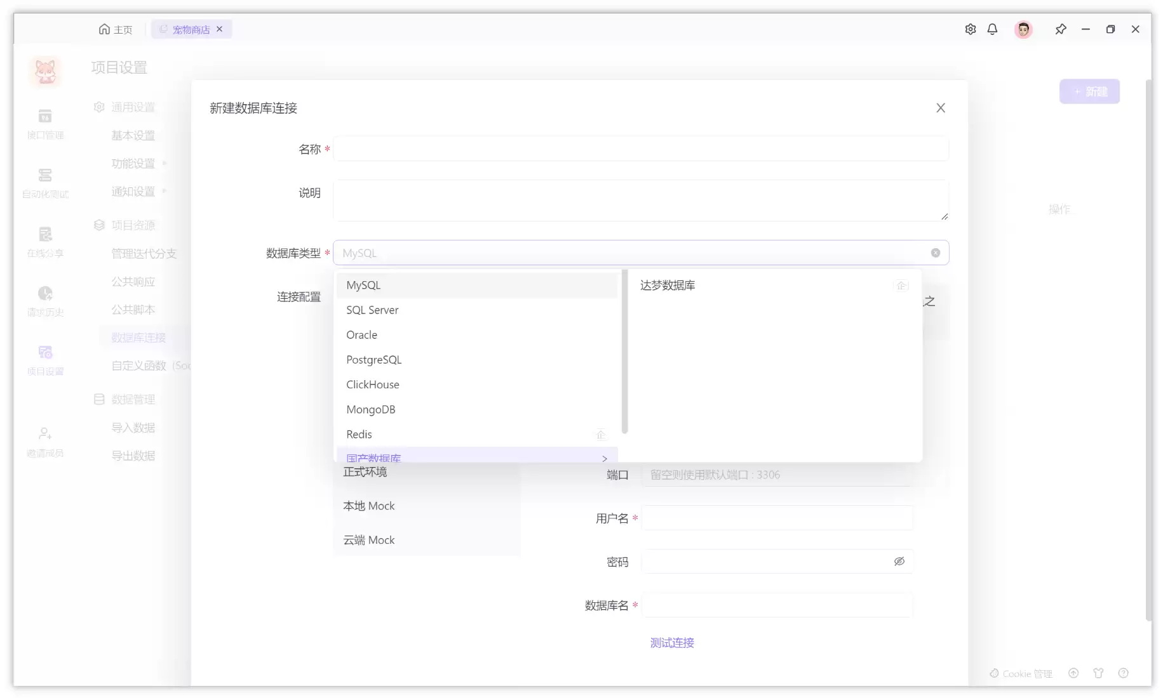This screenshot has width=1163, height=698.
Task: Close the 新建数据库连接 dialog
Action: [941, 108]
